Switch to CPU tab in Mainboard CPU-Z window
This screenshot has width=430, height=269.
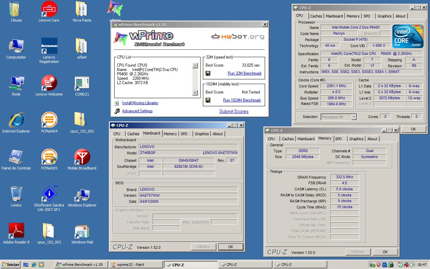click(117, 134)
